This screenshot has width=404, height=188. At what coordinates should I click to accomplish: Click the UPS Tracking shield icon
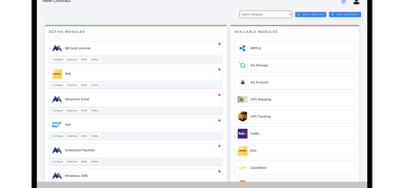tap(242, 117)
